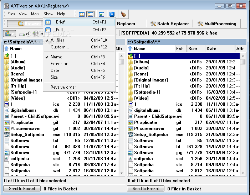Toggle the All files option

pyautogui.click(x=79, y=40)
